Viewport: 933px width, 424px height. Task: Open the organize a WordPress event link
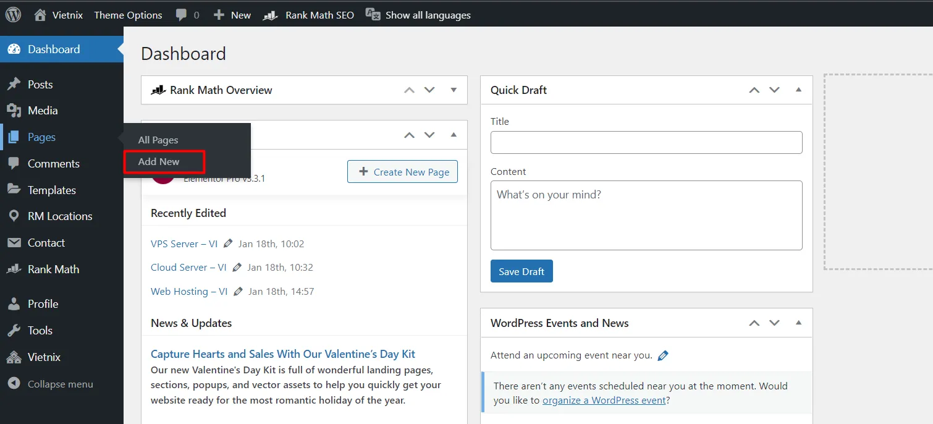[604, 400]
